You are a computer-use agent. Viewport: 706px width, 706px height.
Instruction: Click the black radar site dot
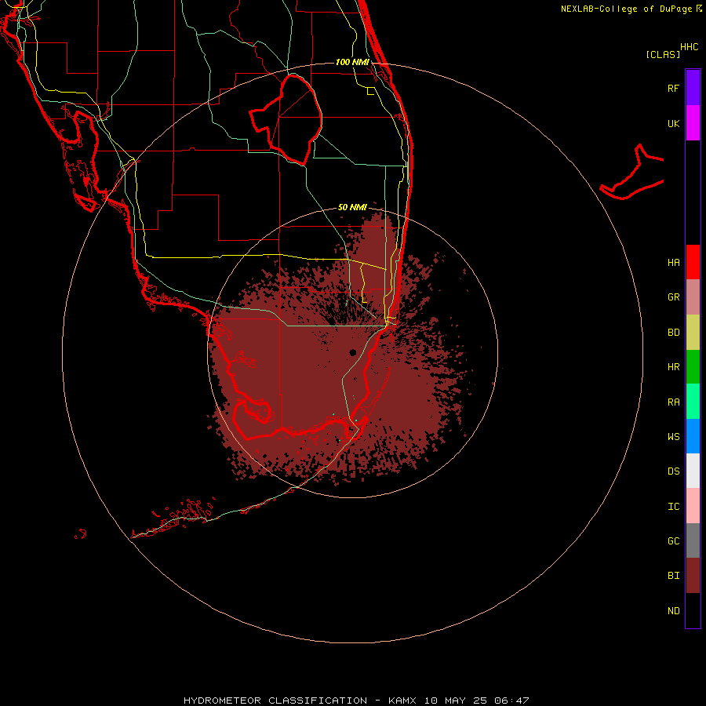[x=352, y=352]
